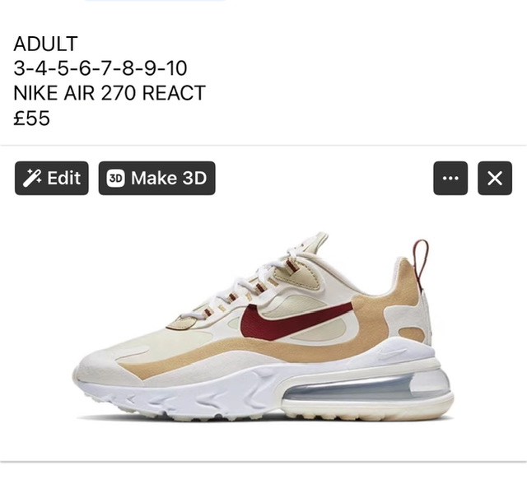Click the magic wand icon on Edit
Viewport: 527px width, 489px height.
click(32, 178)
